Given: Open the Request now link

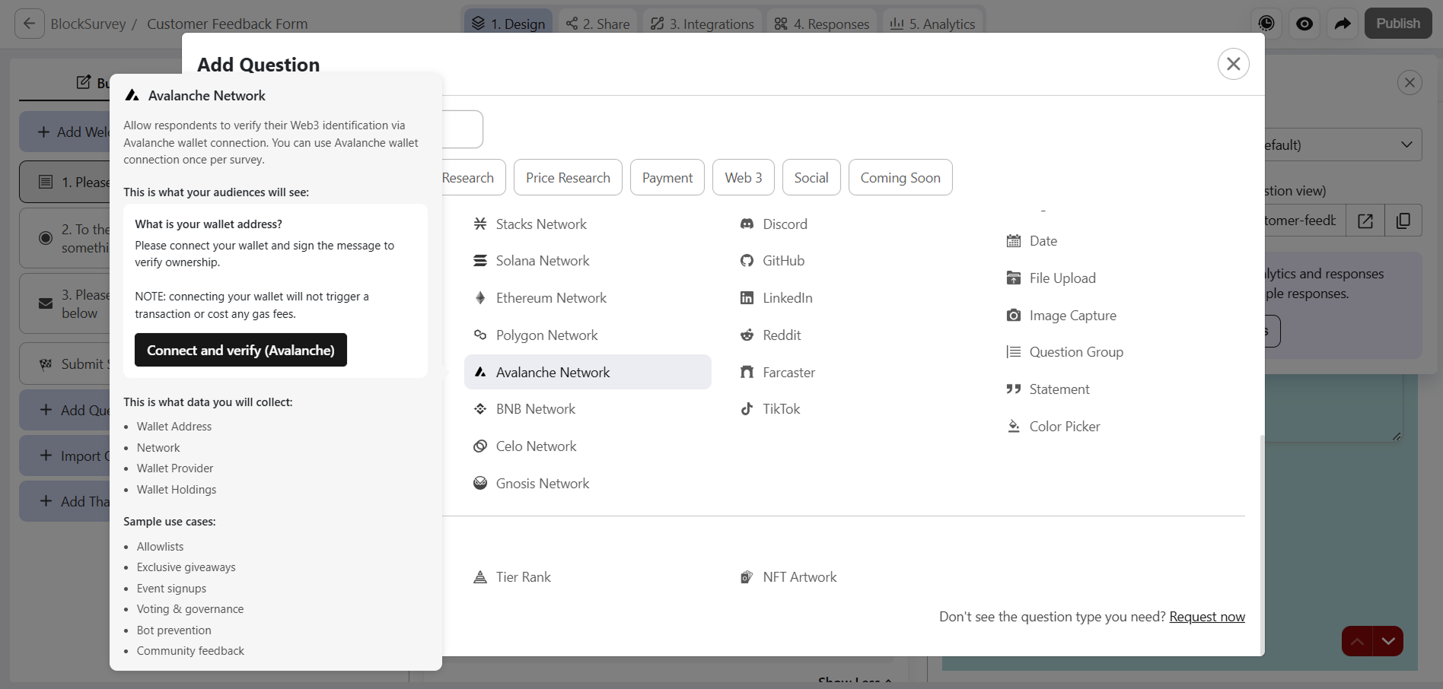Looking at the screenshot, I should (1207, 617).
